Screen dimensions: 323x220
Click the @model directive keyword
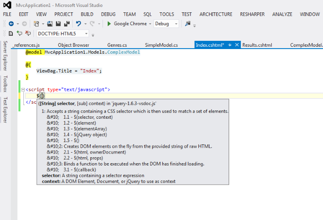click(x=33, y=52)
